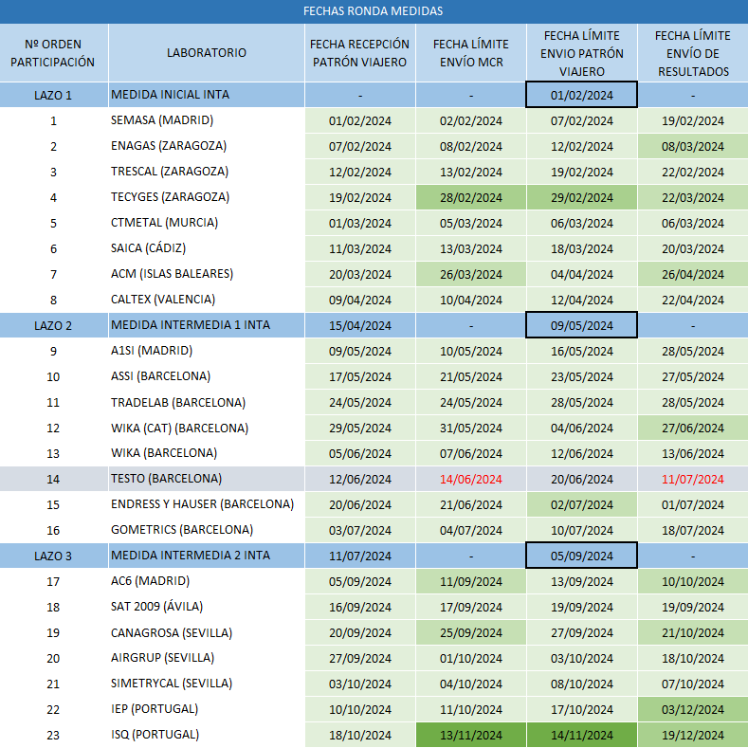Select WIKA (CAT) (BARCELONA) cell

(x=207, y=428)
